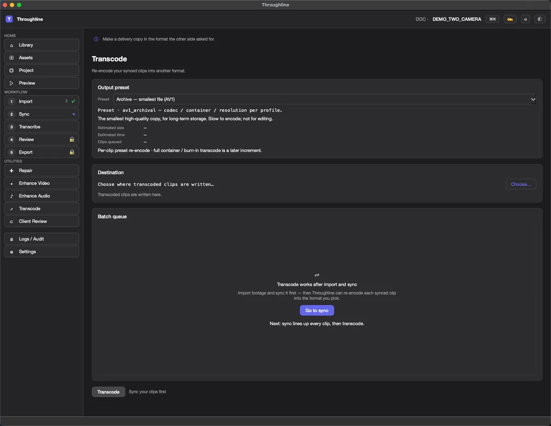Click the 'Preset · av1_archival' description line
551x426 pixels.
click(190, 111)
